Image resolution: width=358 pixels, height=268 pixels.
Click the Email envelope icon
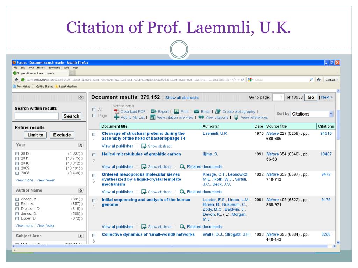[x=196, y=111]
